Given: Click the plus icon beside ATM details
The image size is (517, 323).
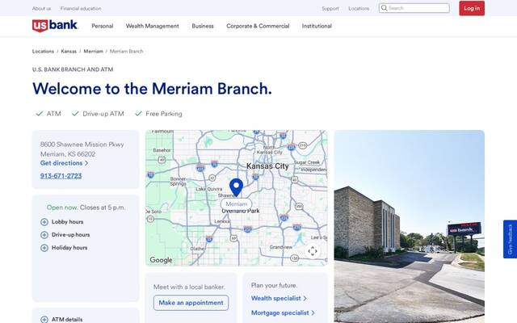Looking at the screenshot, I should click(44, 319).
